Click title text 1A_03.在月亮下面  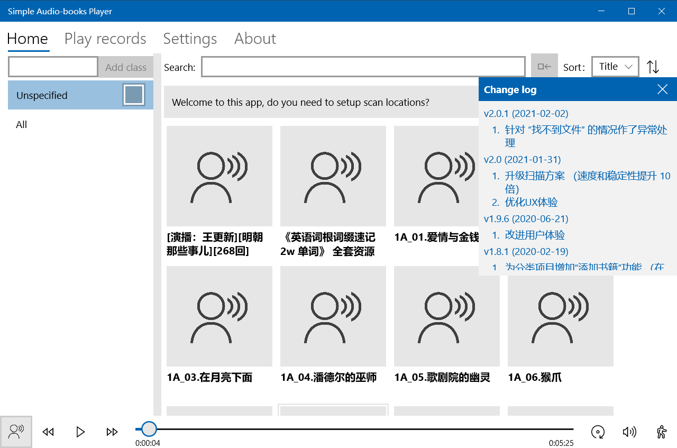click(x=209, y=378)
